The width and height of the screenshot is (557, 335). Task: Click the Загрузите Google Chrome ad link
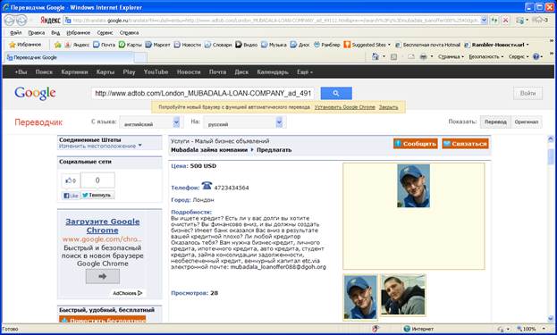[102, 226]
